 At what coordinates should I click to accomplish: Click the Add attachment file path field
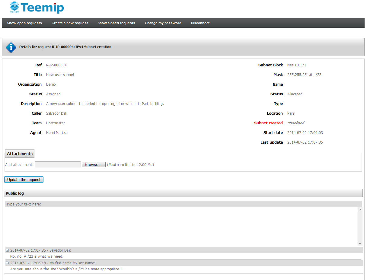pyautogui.click(x=58, y=165)
